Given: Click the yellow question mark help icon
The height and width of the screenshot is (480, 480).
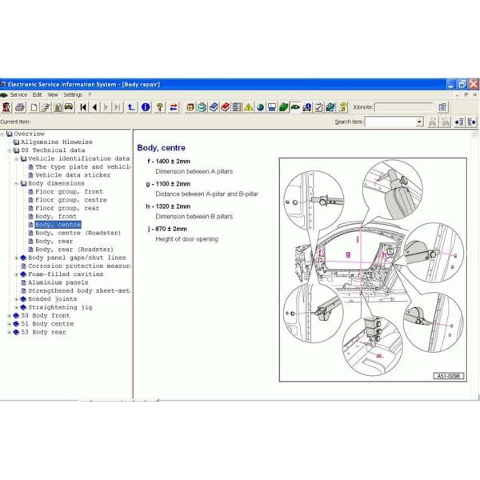Looking at the screenshot, I should 343,107.
